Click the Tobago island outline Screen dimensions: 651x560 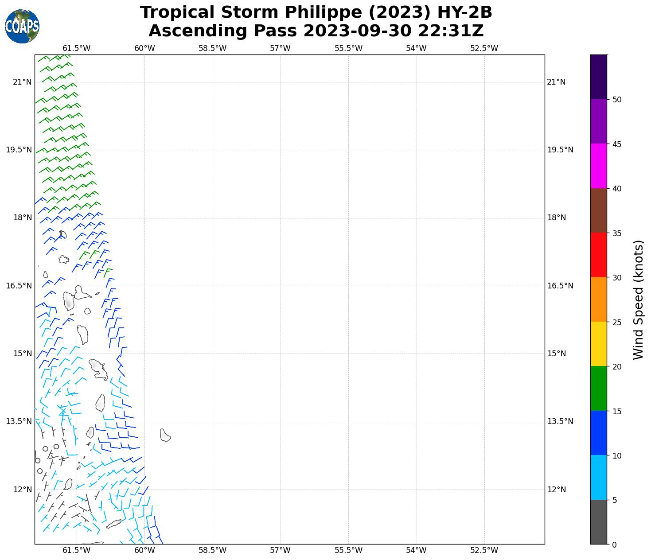(x=114, y=524)
